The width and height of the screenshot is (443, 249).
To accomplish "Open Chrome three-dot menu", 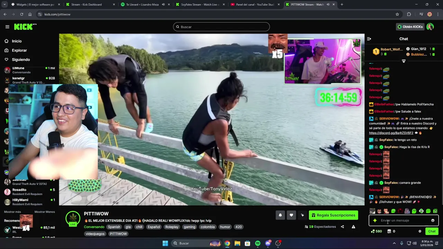I will tap(438, 14).
